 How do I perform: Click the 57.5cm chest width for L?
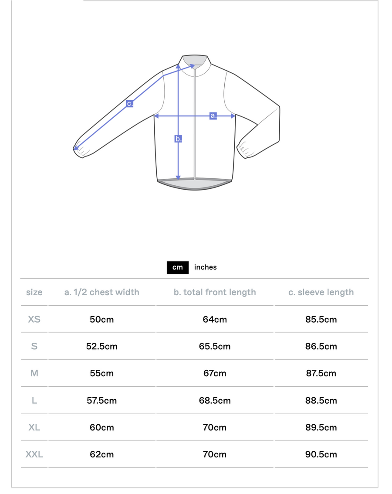click(102, 400)
